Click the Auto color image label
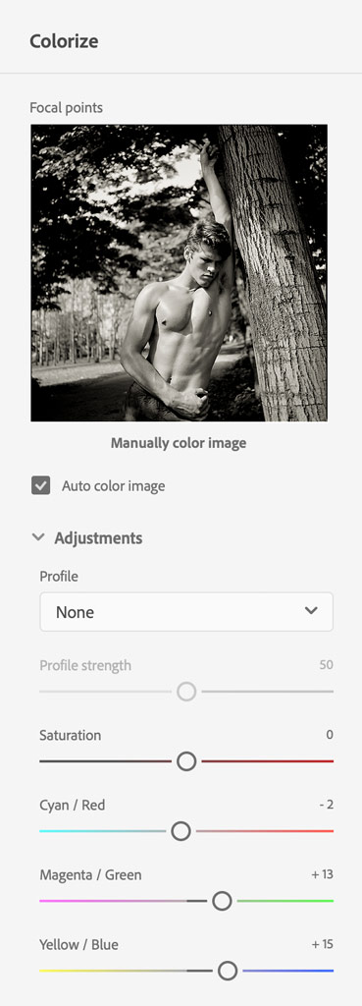Image resolution: width=362 pixels, height=1006 pixels. (114, 486)
